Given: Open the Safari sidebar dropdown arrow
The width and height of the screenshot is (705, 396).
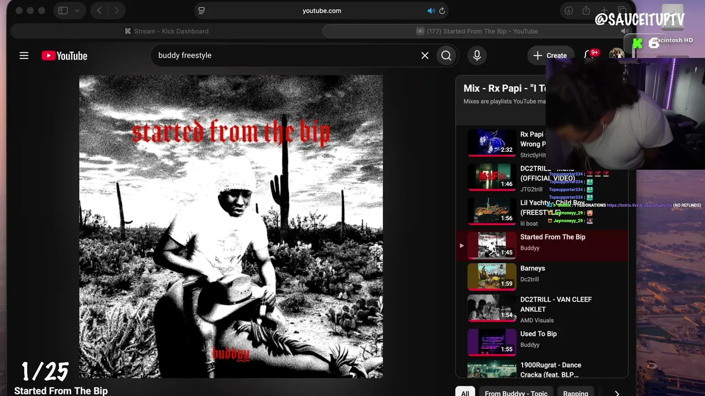Looking at the screenshot, I should pos(77,10).
